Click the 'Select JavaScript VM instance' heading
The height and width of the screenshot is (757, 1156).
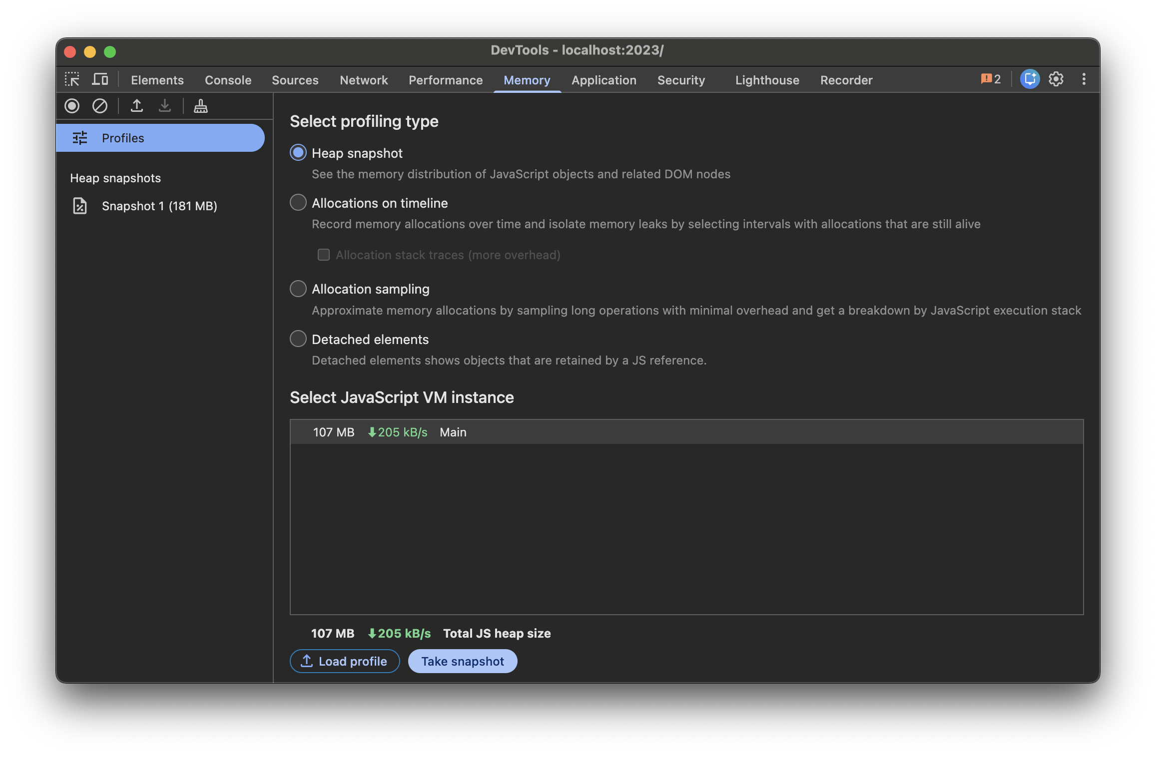coord(402,397)
